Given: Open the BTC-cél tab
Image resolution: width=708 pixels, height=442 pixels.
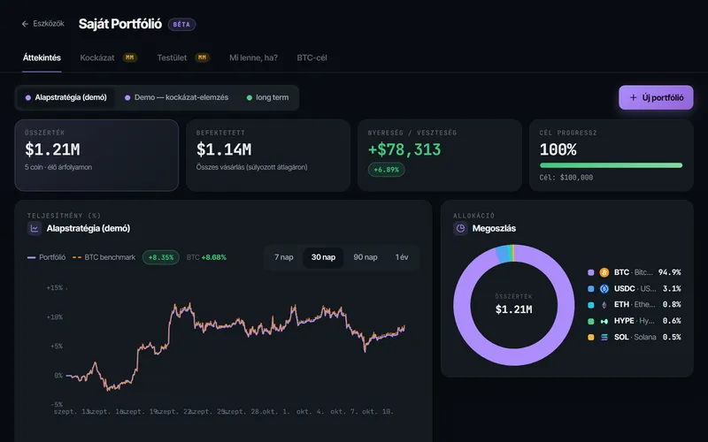Looking at the screenshot, I should coord(312,57).
